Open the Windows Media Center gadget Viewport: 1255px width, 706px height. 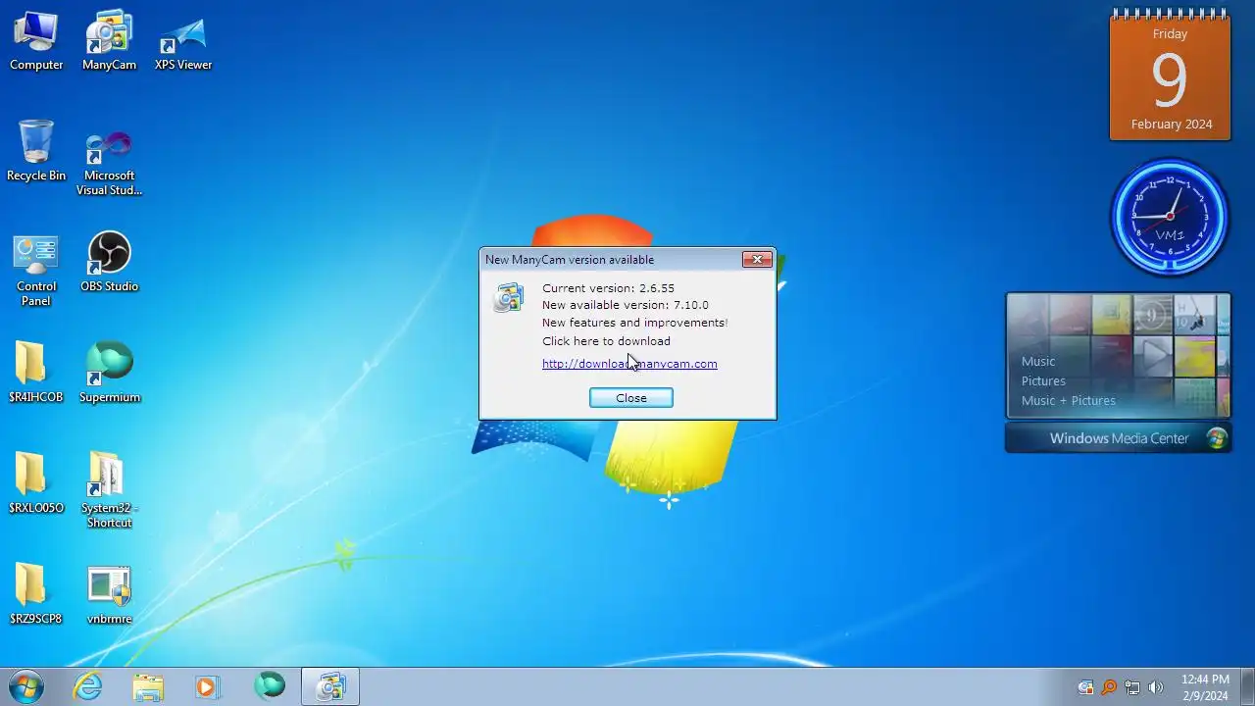[x=1119, y=438]
